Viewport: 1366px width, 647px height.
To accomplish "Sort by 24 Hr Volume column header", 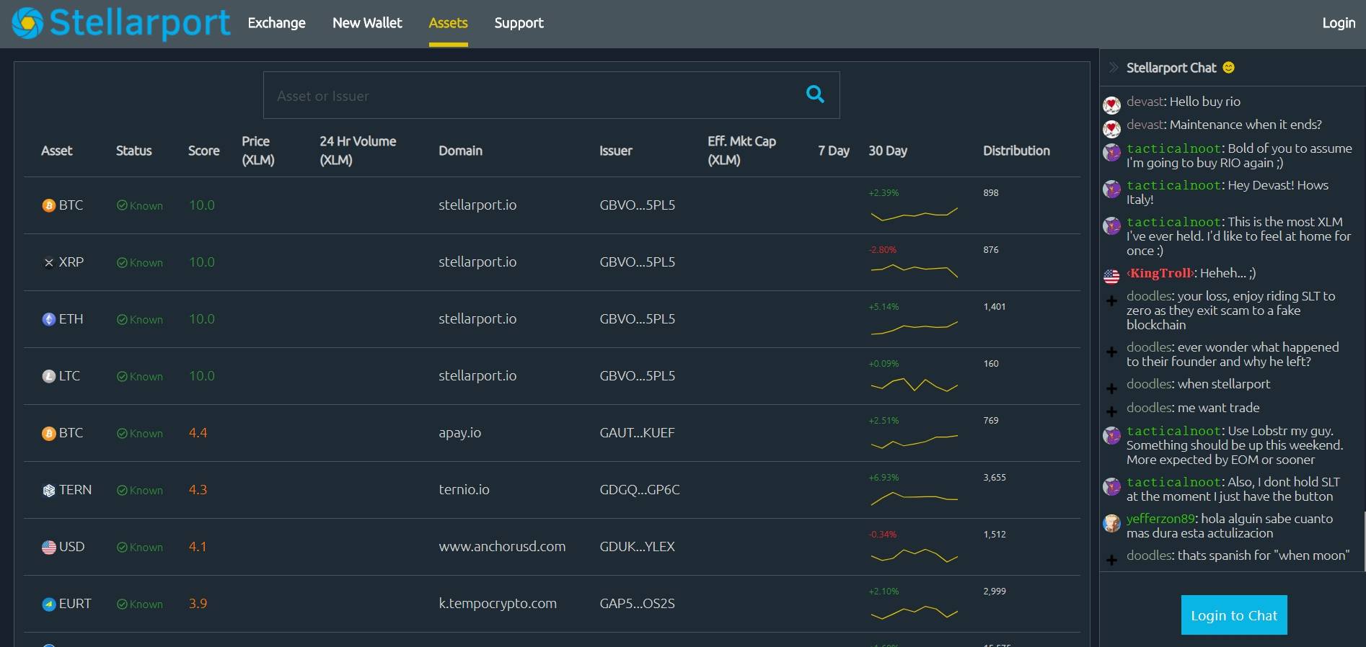I will coord(358,151).
